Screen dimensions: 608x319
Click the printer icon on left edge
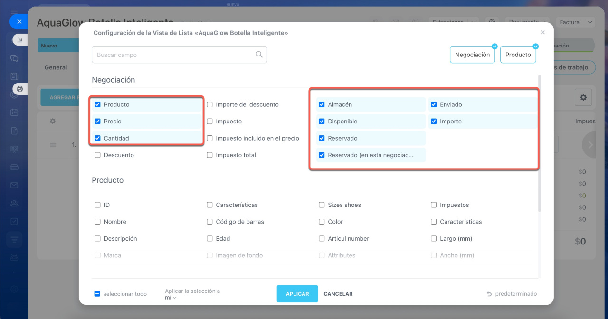20,89
